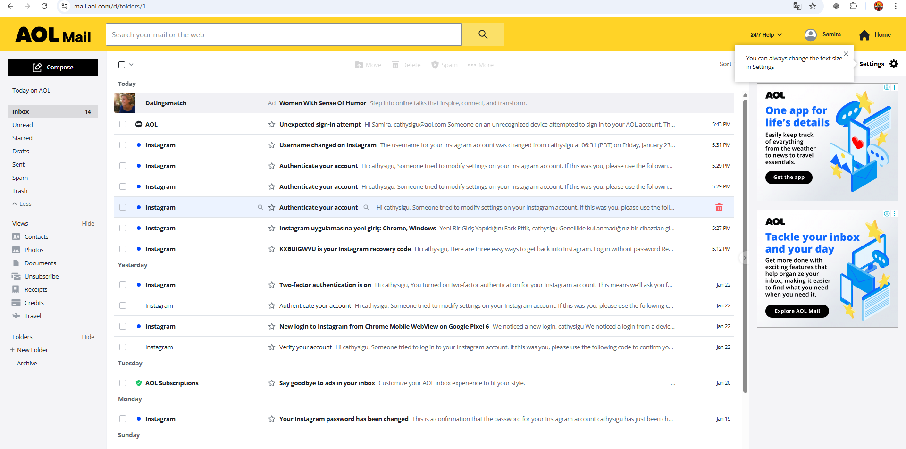Star the Unexpected sign-in attempt email
This screenshot has height=449, width=906.
pyautogui.click(x=272, y=124)
